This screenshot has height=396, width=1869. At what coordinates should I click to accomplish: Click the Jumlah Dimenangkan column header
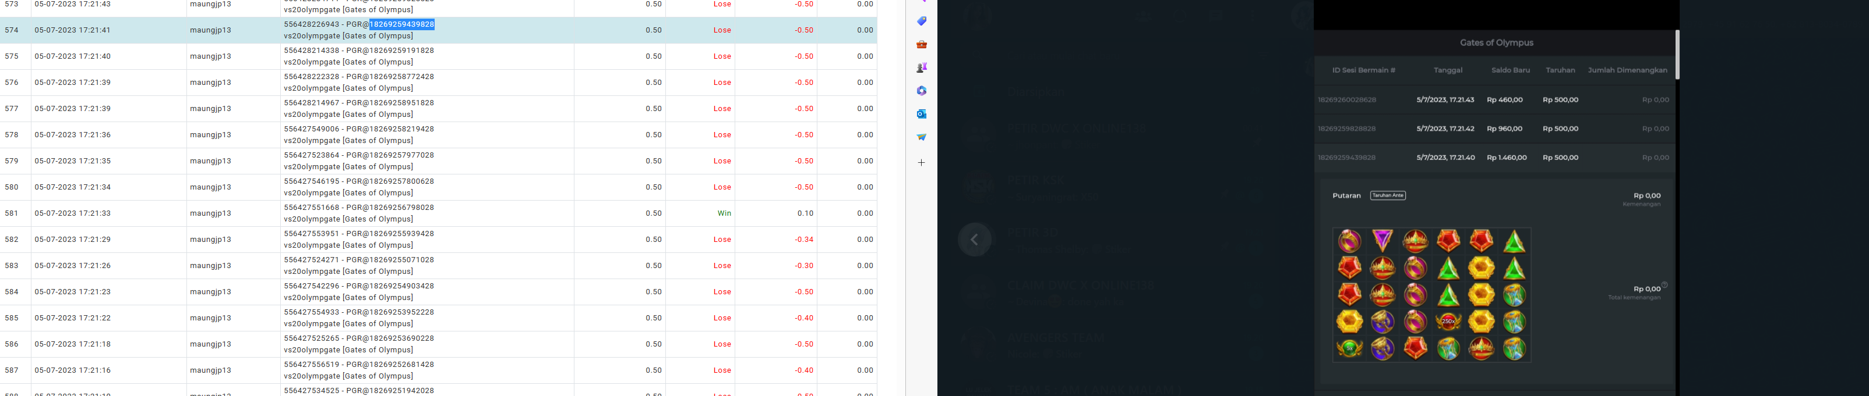point(1627,70)
